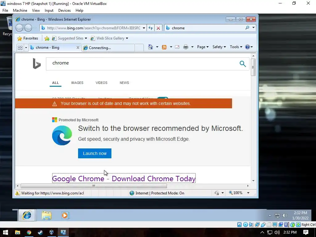The width and height of the screenshot is (316, 237).
Task: Open the Page menu dropdown
Action: click(x=203, y=47)
